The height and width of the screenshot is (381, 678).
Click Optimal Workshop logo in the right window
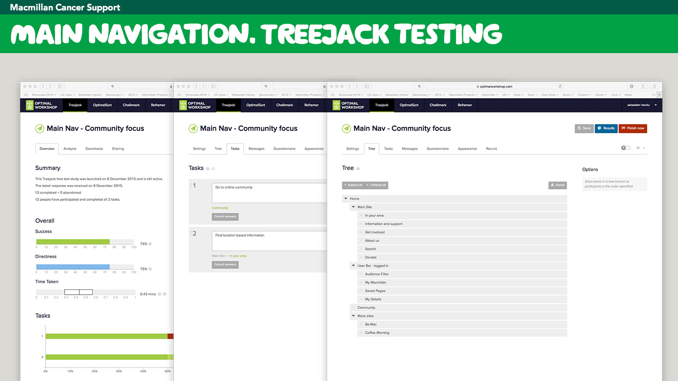tap(349, 105)
